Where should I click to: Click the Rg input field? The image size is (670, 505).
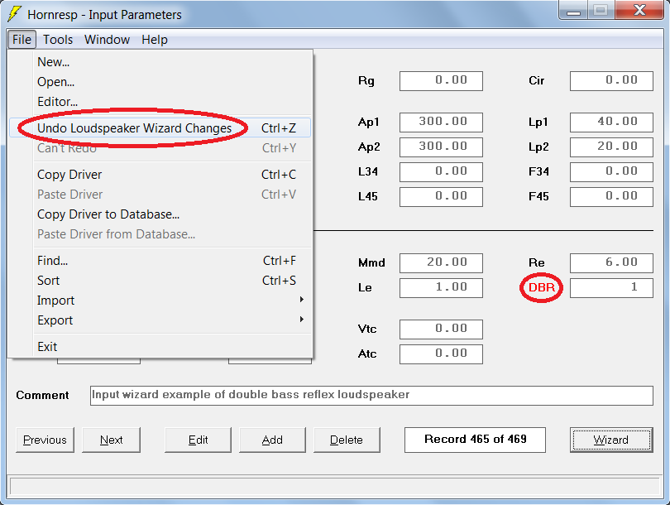441,81
